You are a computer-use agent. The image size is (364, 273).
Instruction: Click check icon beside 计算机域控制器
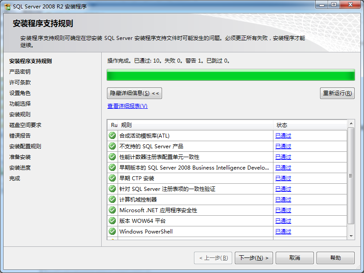pos(112,199)
